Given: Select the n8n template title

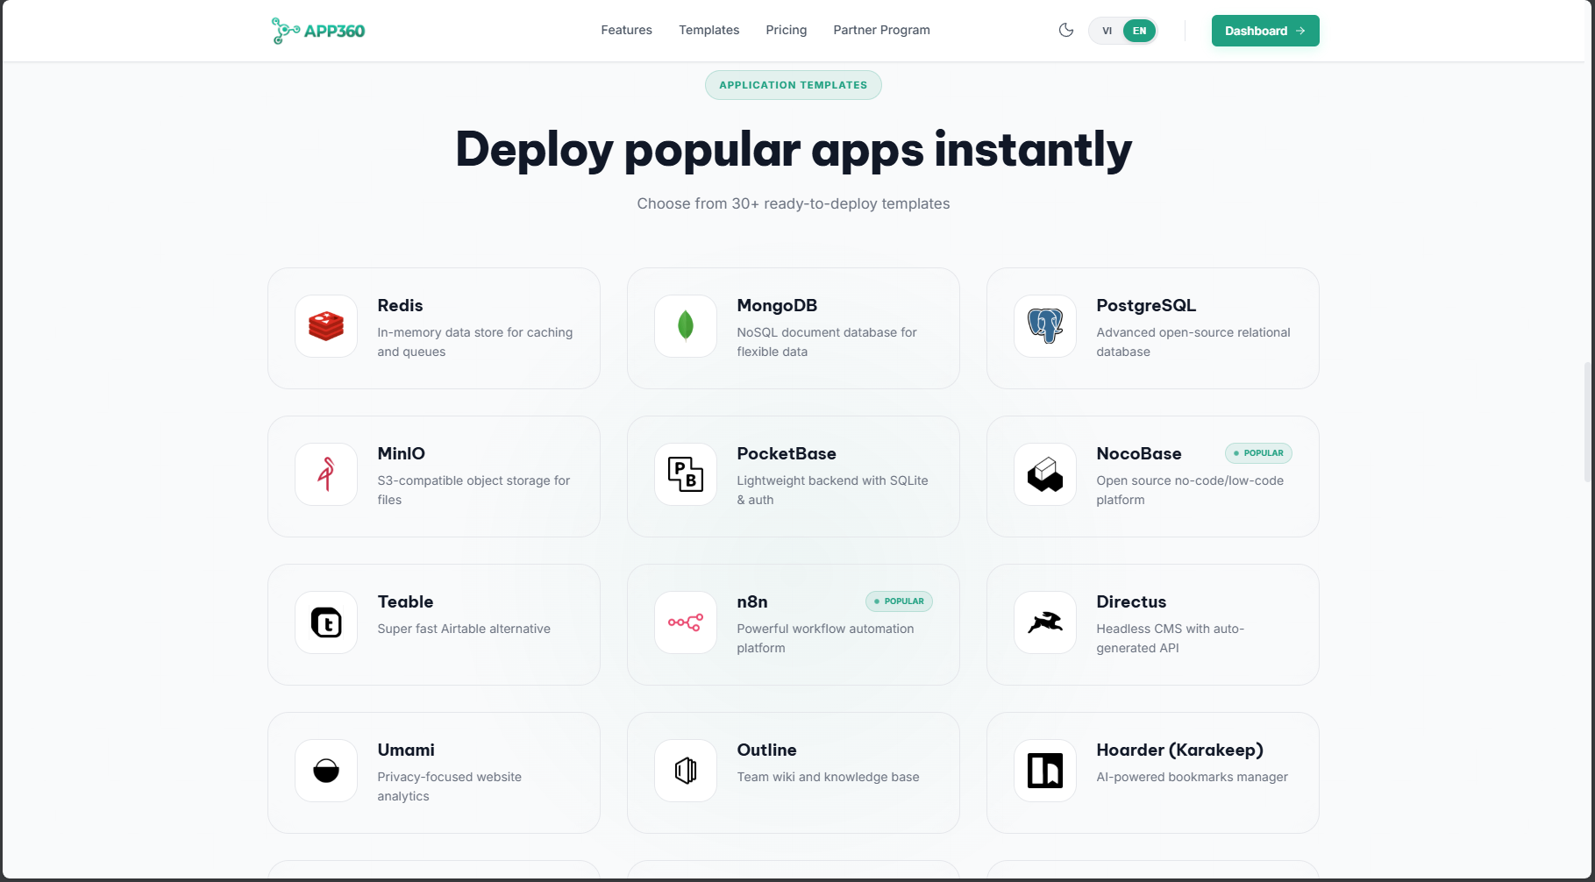Looking at the screenshot, I should (752, 601).
